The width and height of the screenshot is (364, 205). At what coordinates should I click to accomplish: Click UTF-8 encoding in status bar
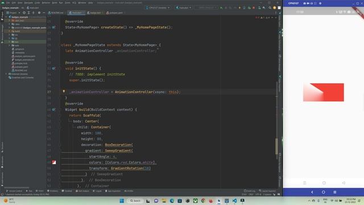258,194
